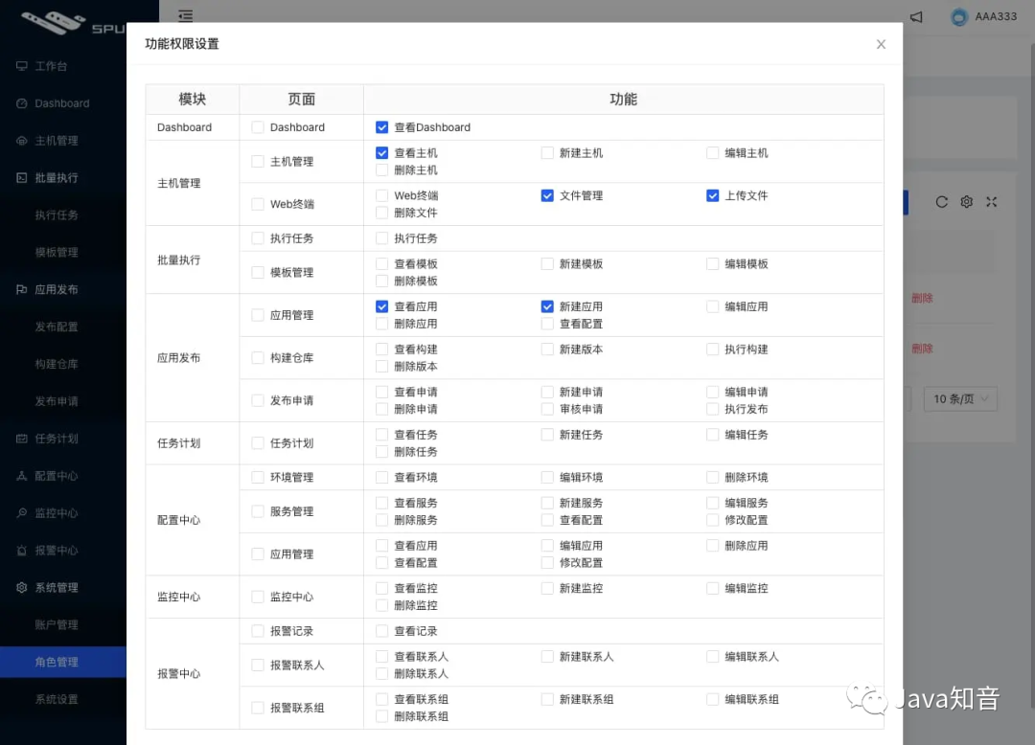Check the 删除环境 checkbox

click(712, 477)
